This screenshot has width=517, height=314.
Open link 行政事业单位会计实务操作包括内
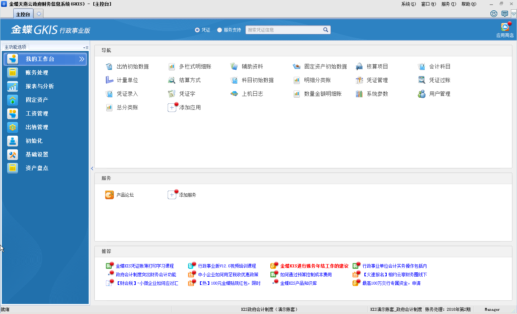[395, 266]
